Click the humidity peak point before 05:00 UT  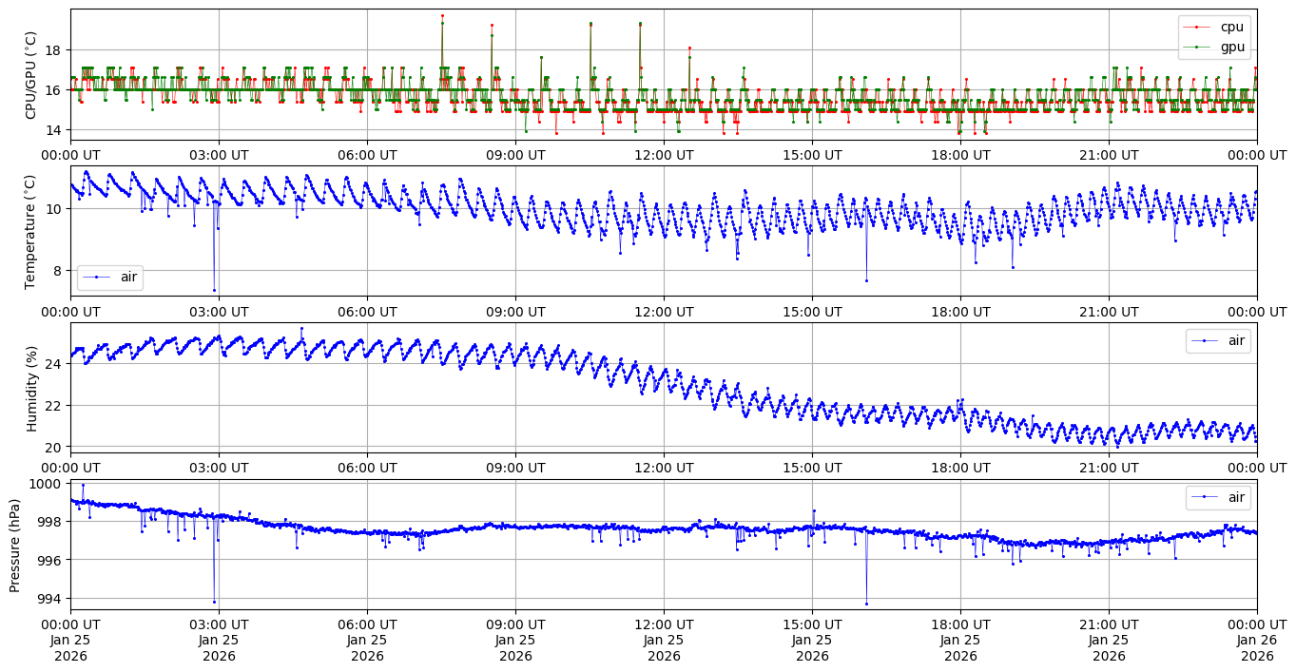301,329
